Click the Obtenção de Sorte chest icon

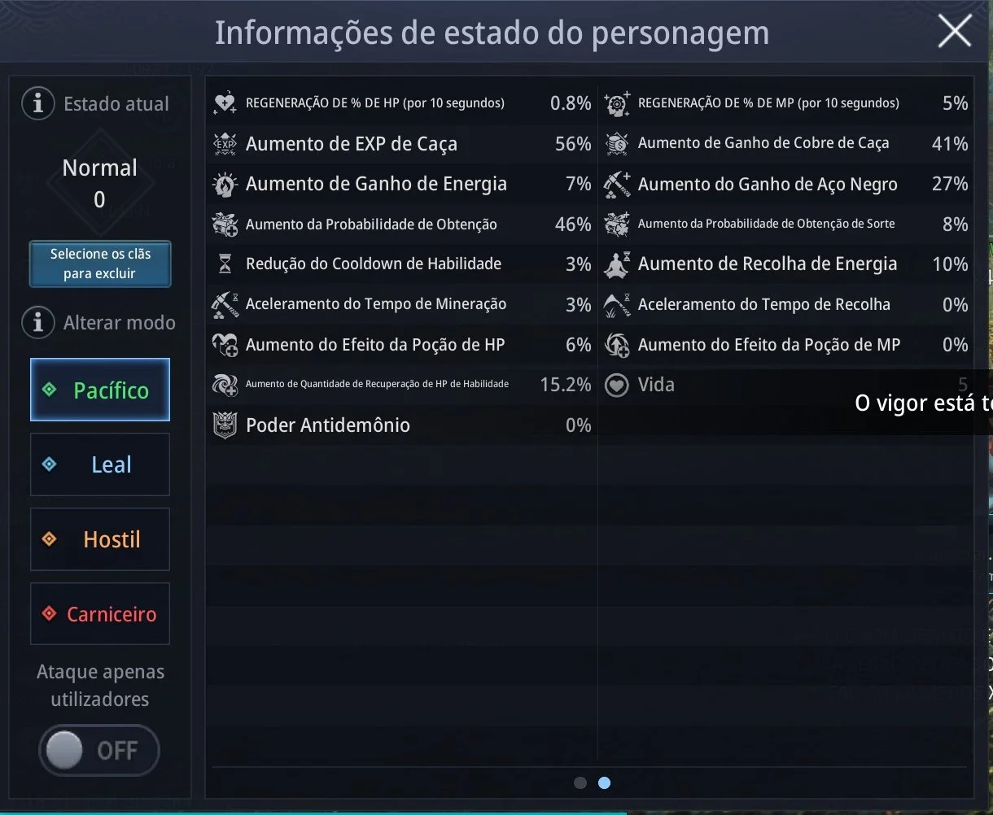617,224
